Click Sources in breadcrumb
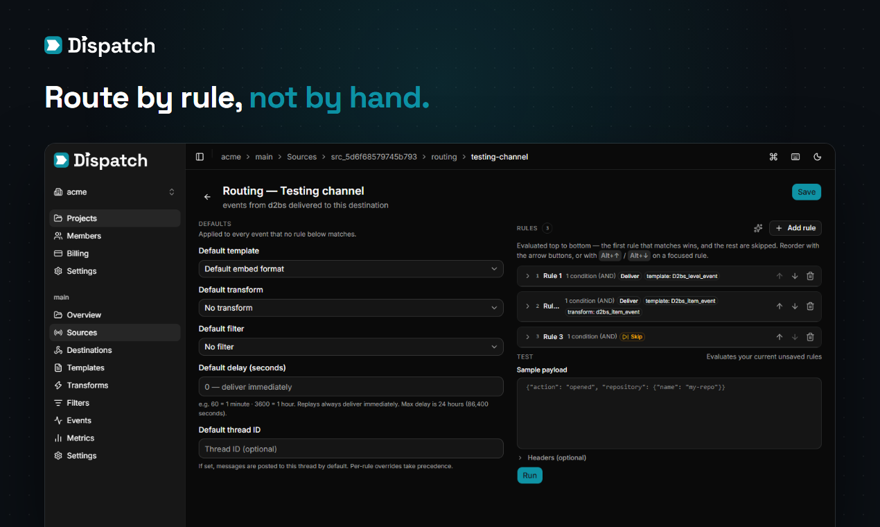880x527 pixels. 302,157
